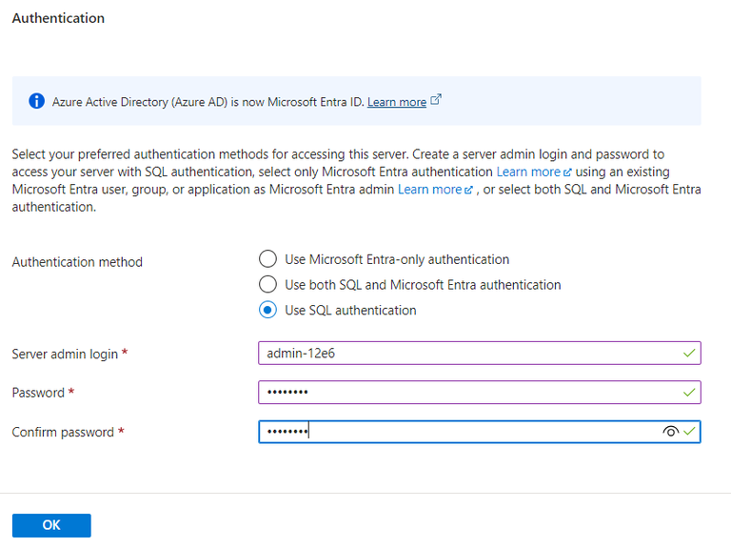This screenshot has height=548, width=731.
Task: Click green checkmark in Confirm password field
Action: click(689, 432)
